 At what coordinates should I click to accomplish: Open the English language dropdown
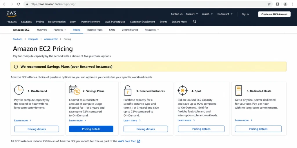point(207,14)
